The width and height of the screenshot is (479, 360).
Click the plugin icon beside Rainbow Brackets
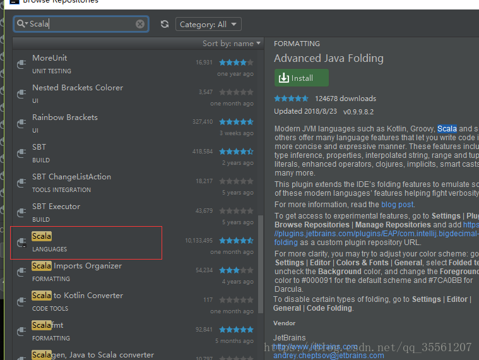click(21, 123)
